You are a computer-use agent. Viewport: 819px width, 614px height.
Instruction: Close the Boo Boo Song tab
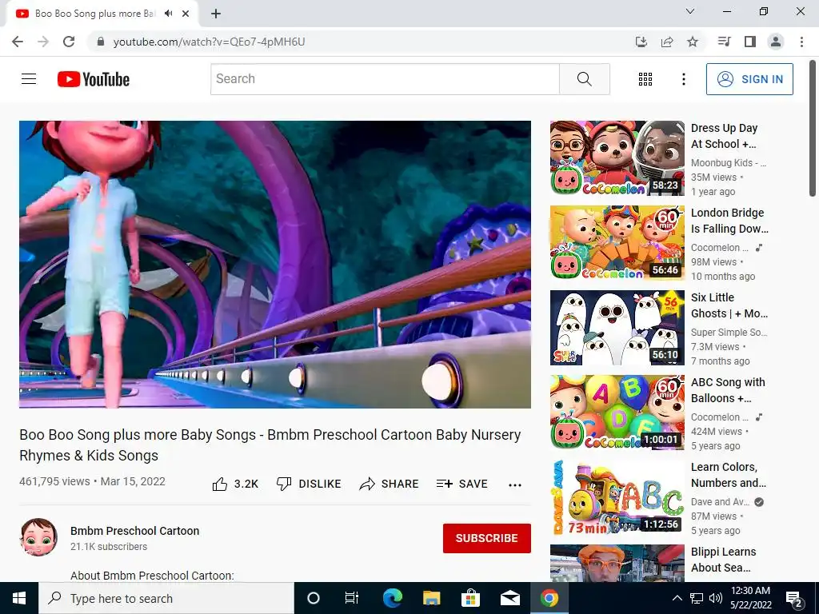pyautogui.click(x=186, y=14)
